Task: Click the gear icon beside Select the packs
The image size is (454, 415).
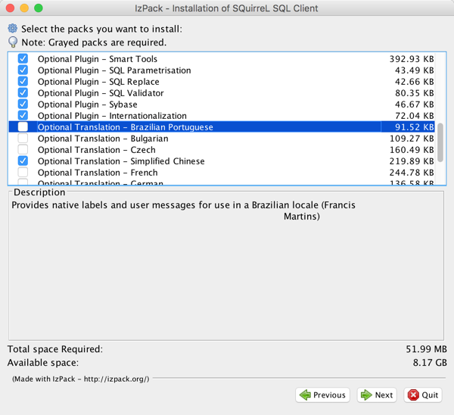Action: (12, 29)
